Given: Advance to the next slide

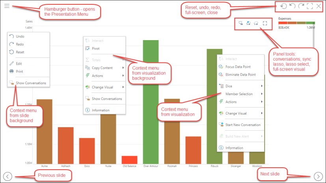Looking at the screenshot, I should click(x=318, y=176).
